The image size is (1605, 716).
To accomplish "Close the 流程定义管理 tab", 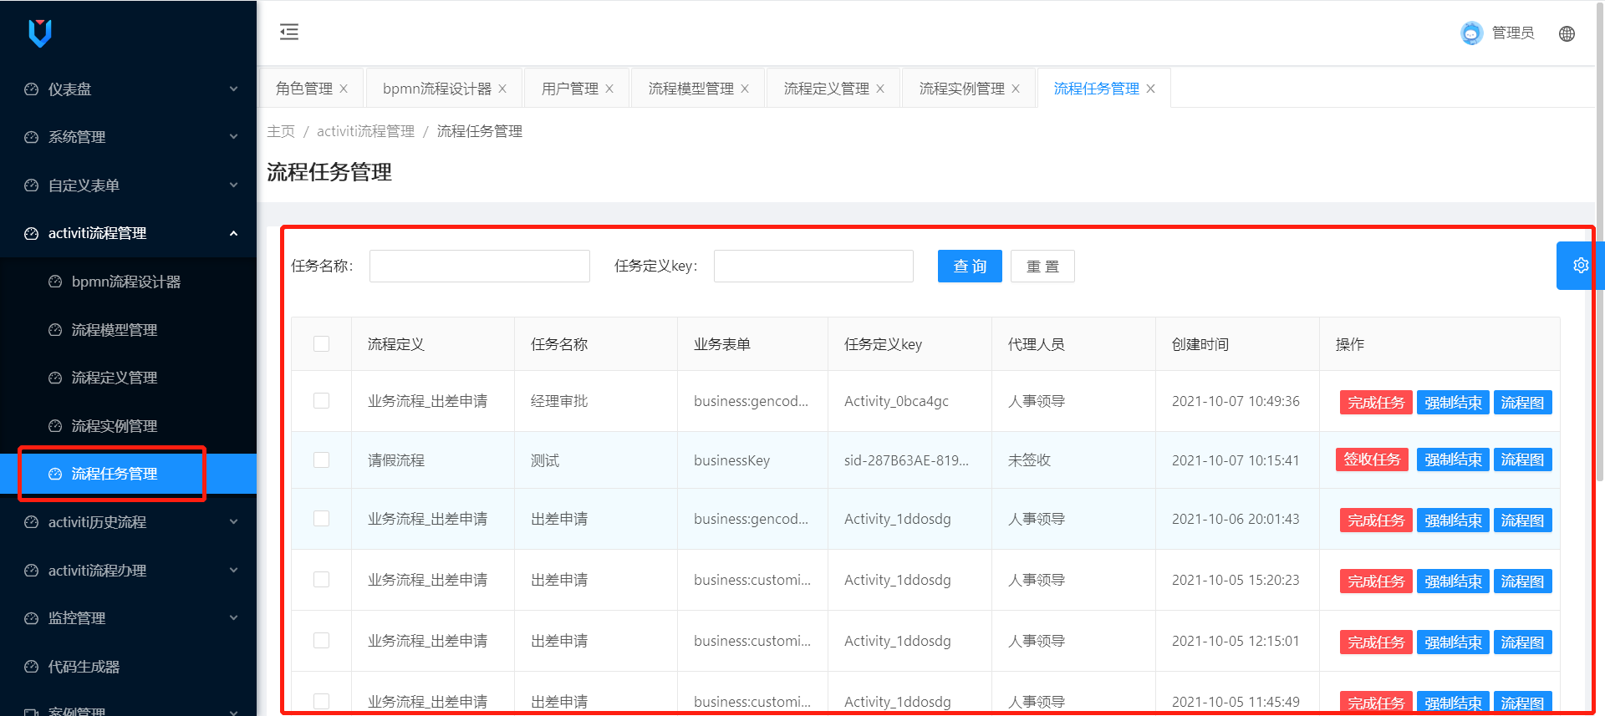I will point(880,89).
